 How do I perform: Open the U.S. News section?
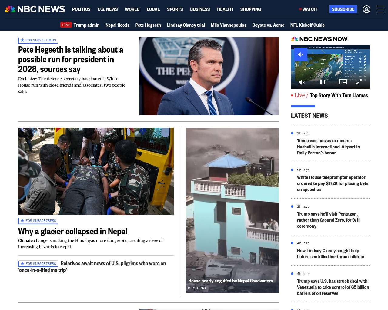pyautogui.click(x=108, y=9)
